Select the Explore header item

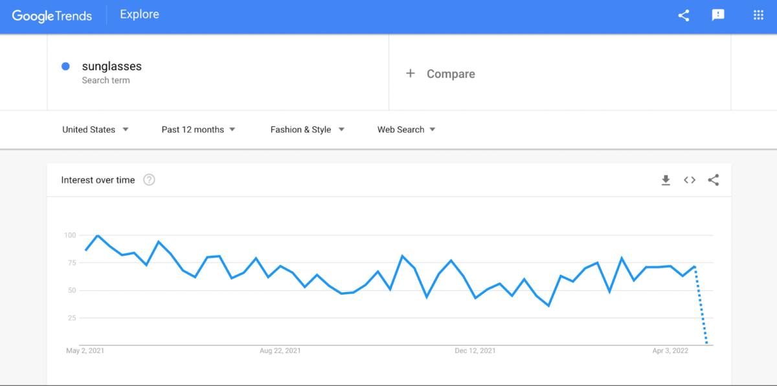139,15
